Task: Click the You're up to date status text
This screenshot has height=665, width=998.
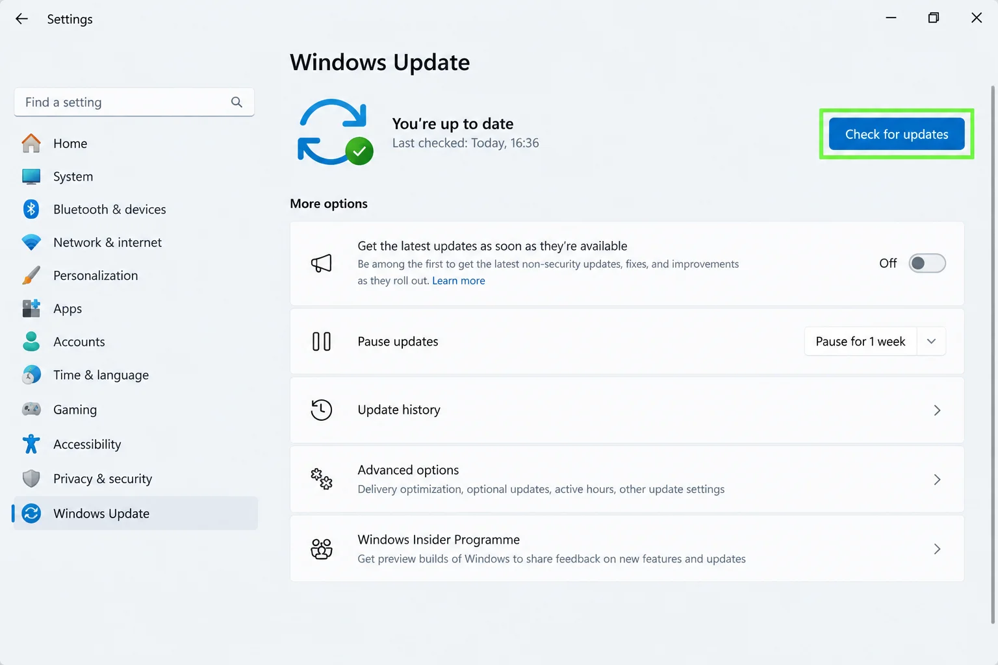Action: (x=453, y=123)
